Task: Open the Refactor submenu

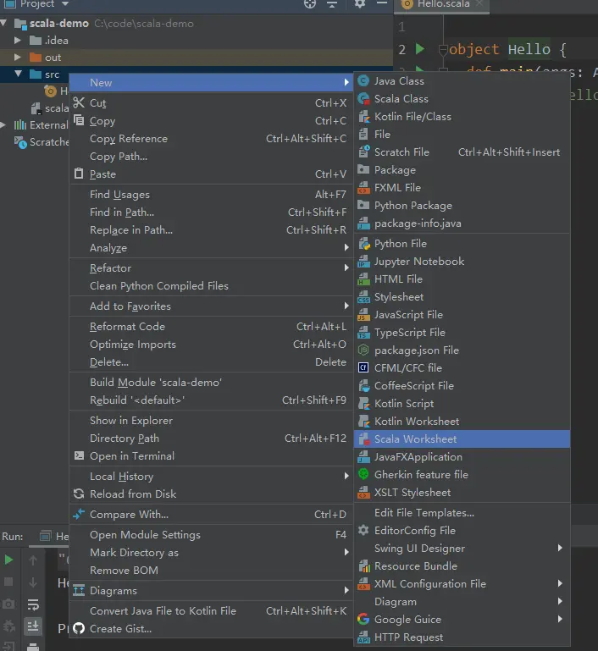Action: pos(211,268)
